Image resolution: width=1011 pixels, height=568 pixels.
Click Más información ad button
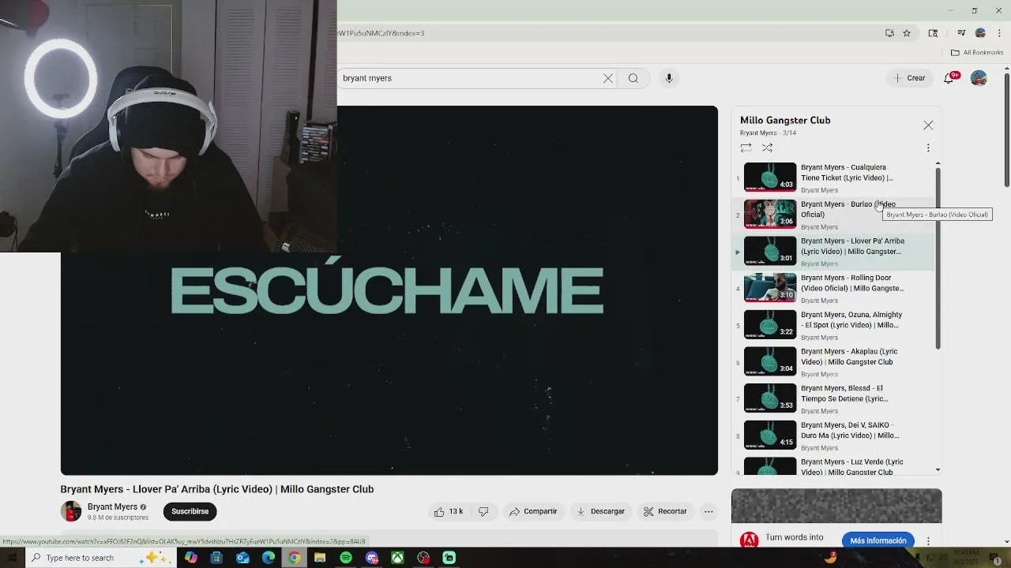(878, 540)
